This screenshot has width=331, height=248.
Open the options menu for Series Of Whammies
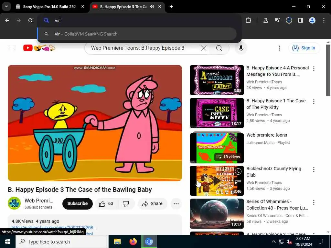[314, 202]
